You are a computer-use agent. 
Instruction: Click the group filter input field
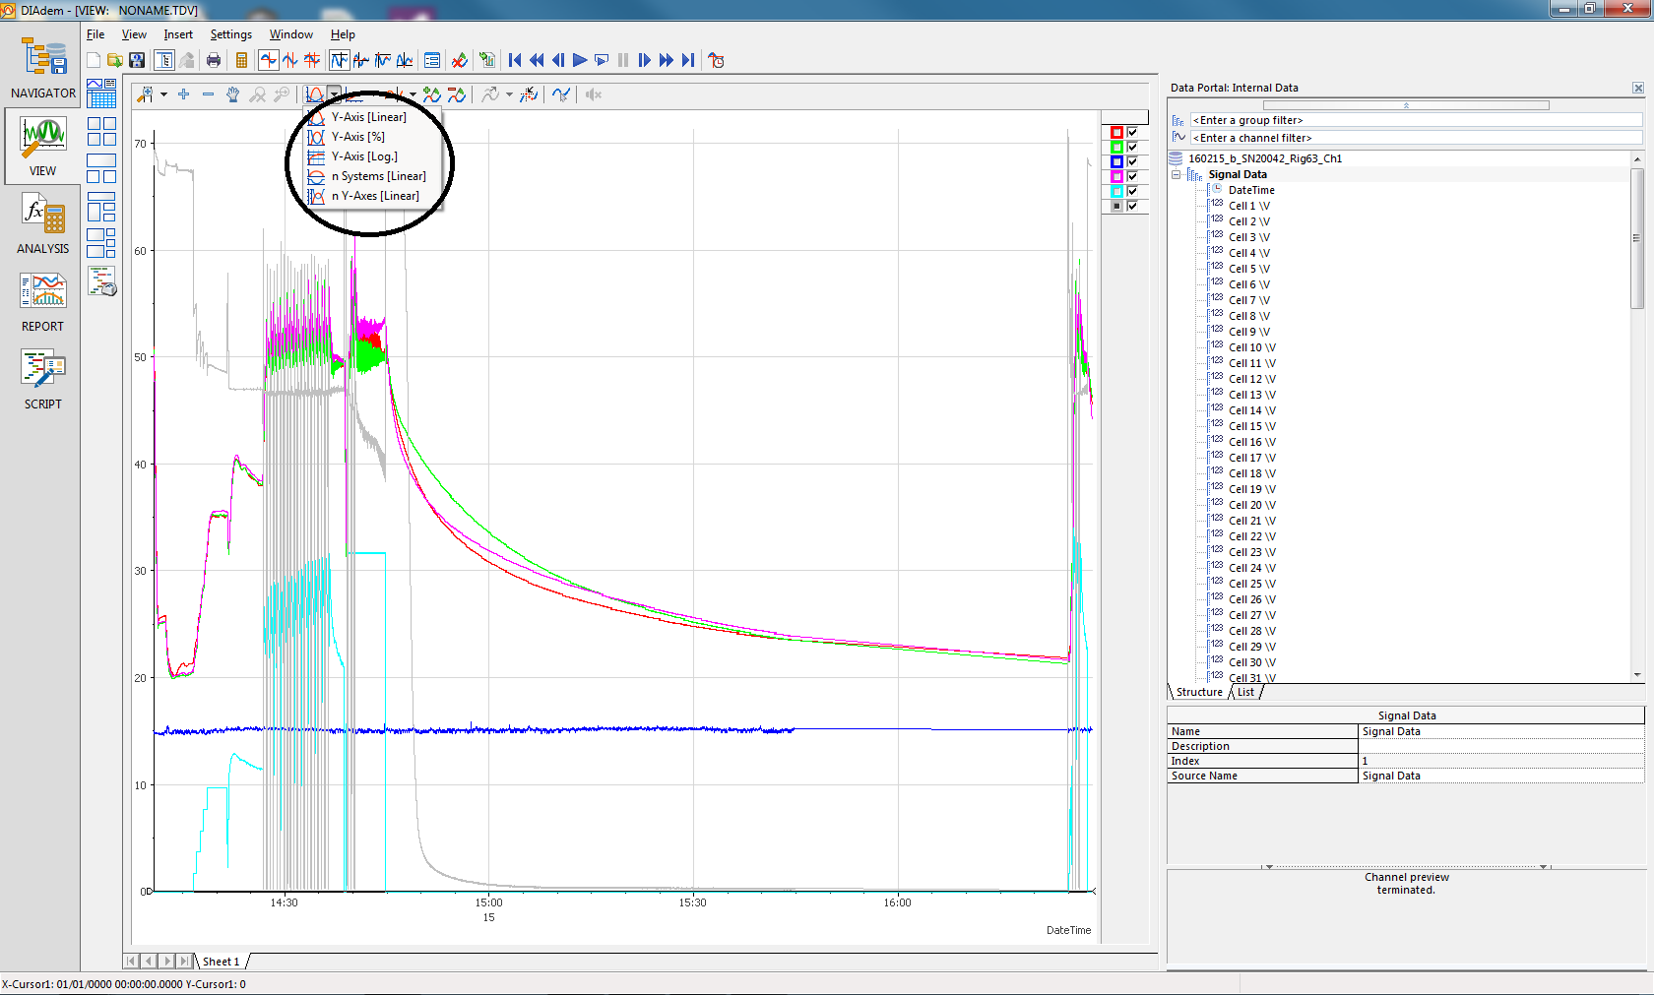(1416, 120)
